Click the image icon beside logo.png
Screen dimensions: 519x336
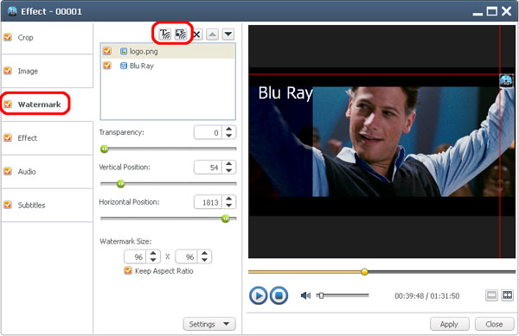[x=124, y=51]
